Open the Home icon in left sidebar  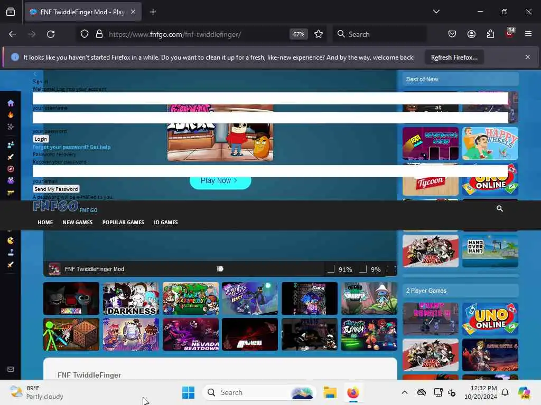[x=11, y=103]
